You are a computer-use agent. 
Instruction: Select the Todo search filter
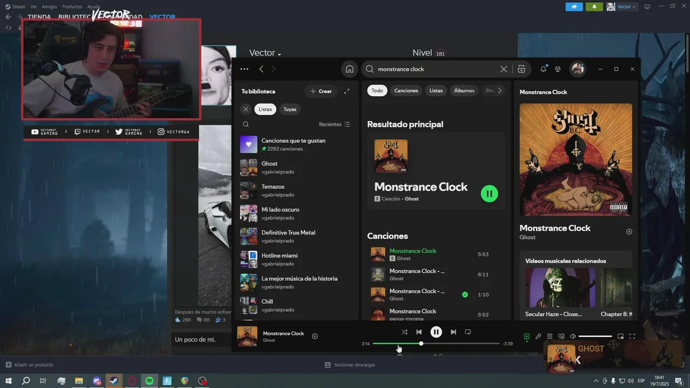tap(377, 91)
